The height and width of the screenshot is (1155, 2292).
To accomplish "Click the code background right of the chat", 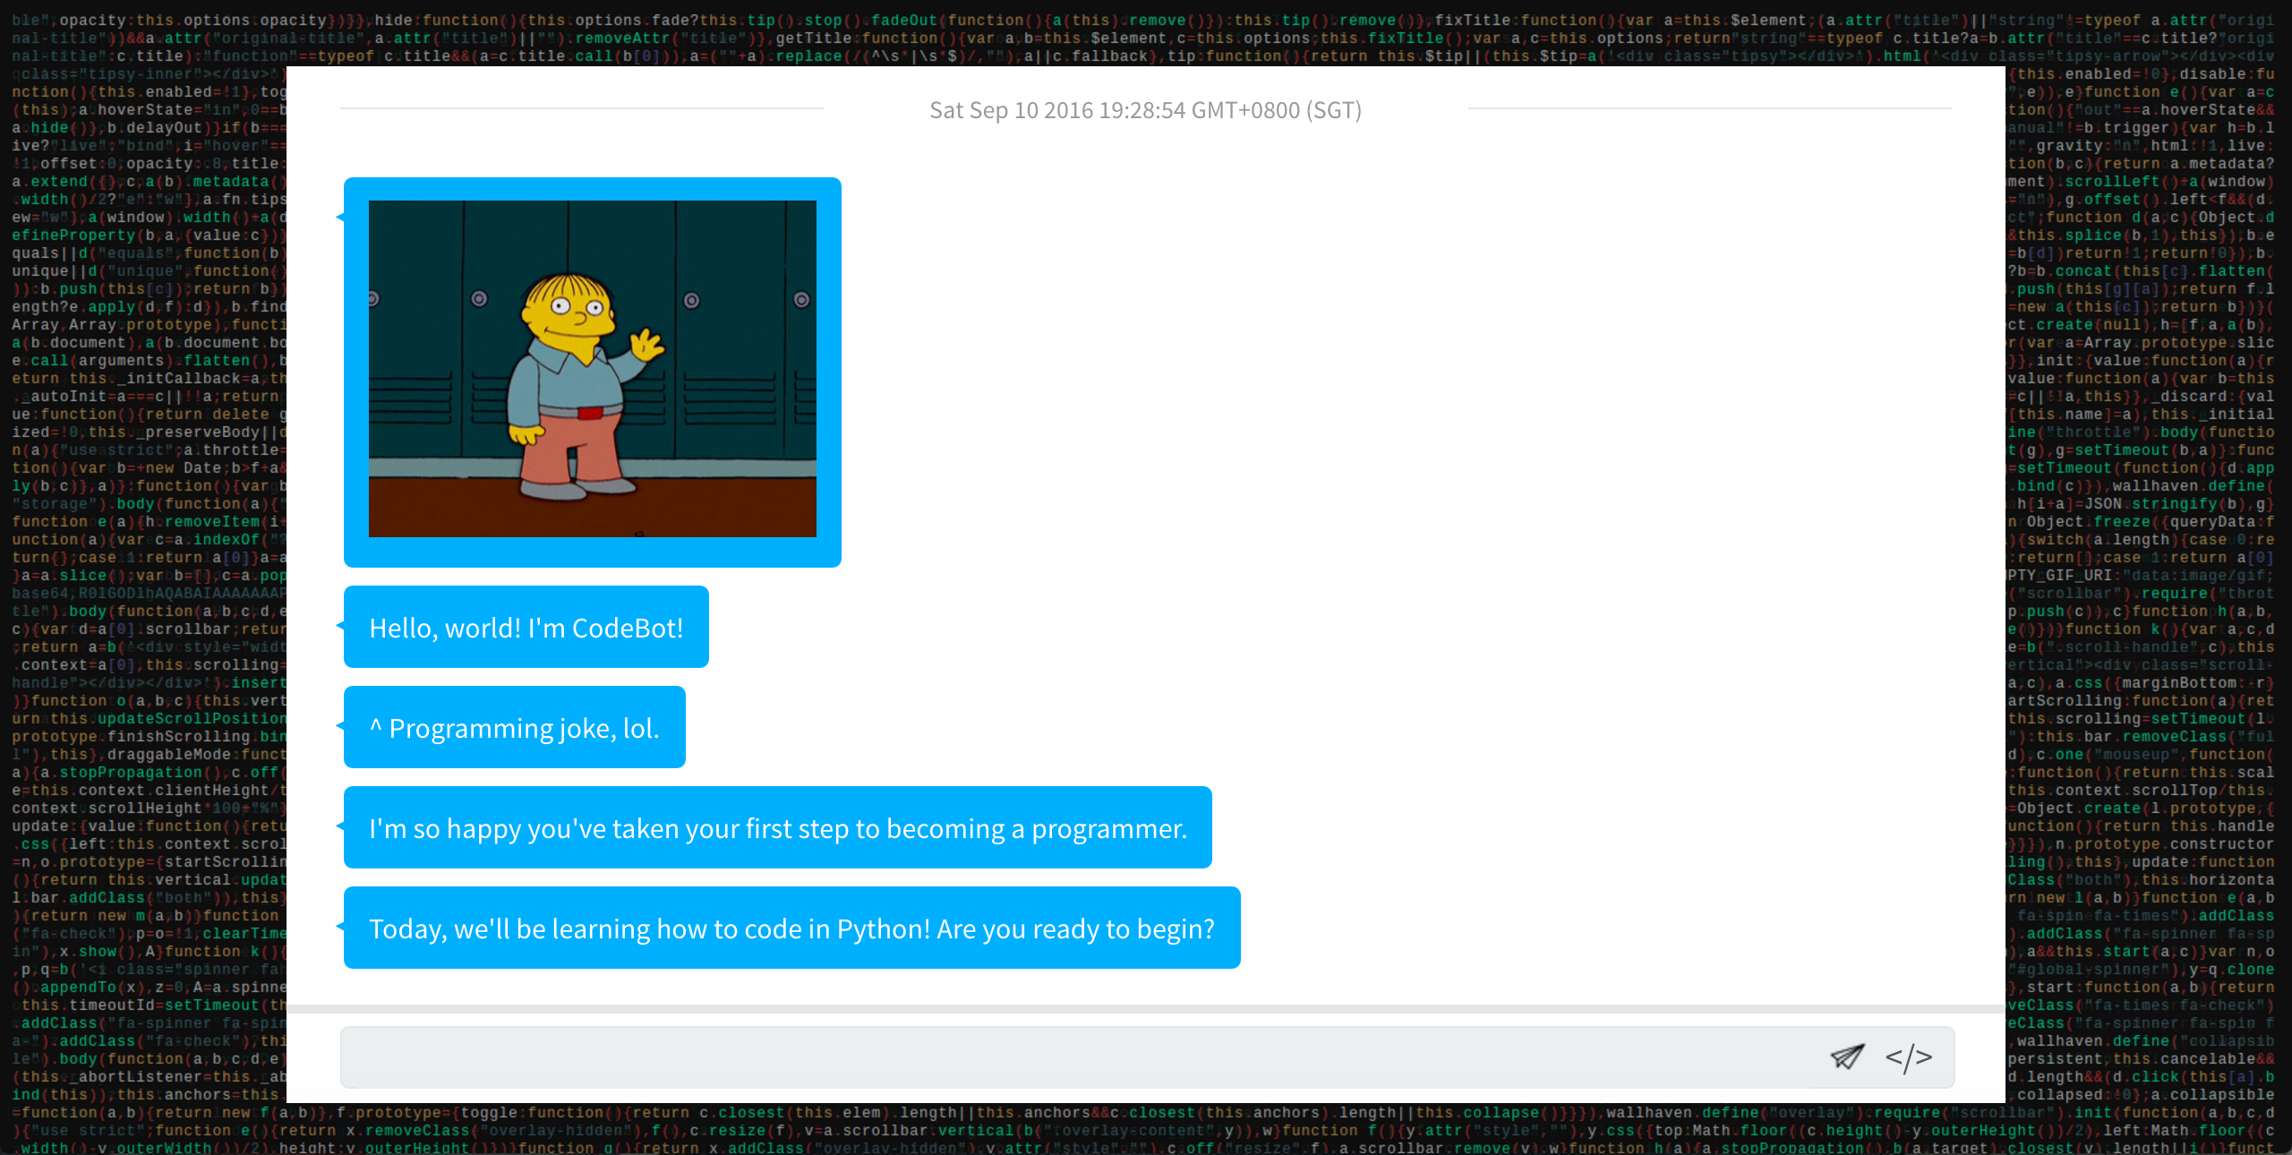I will [2147, 573].
